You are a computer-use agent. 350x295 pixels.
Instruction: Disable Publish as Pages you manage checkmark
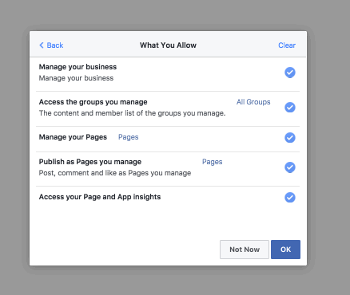click(290, 167)
